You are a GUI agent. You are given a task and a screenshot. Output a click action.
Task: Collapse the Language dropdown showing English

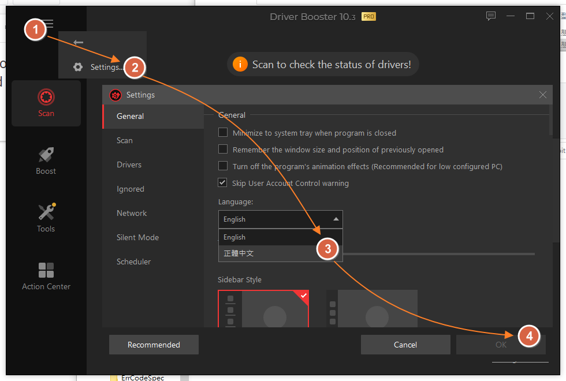tap(281, 219)
